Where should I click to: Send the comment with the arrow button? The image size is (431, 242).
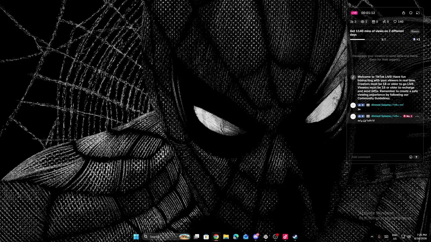(416, 157)
